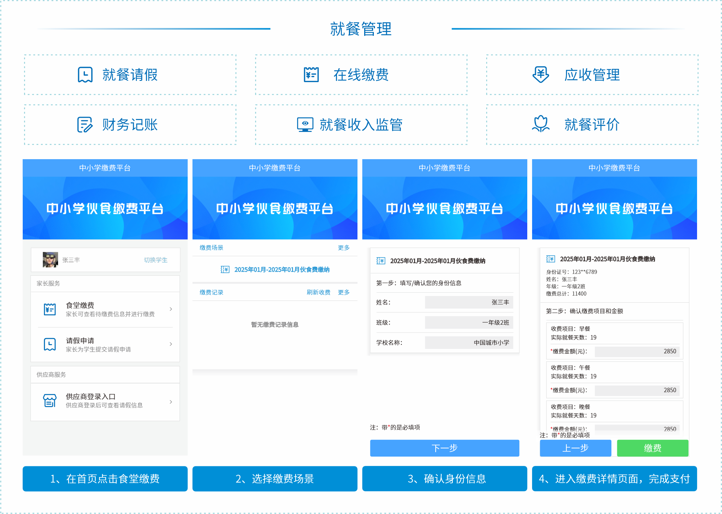Click the 请假申请 clock icon
Viewport: 722px width, 514px height.
(50, 344)
